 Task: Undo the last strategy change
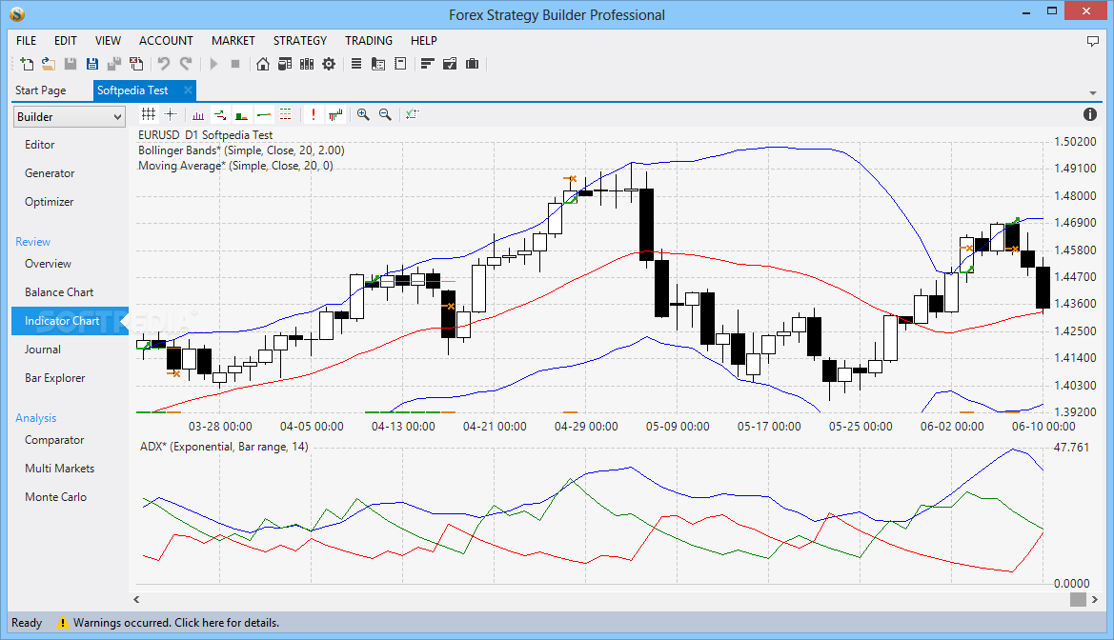pos(164,64)
